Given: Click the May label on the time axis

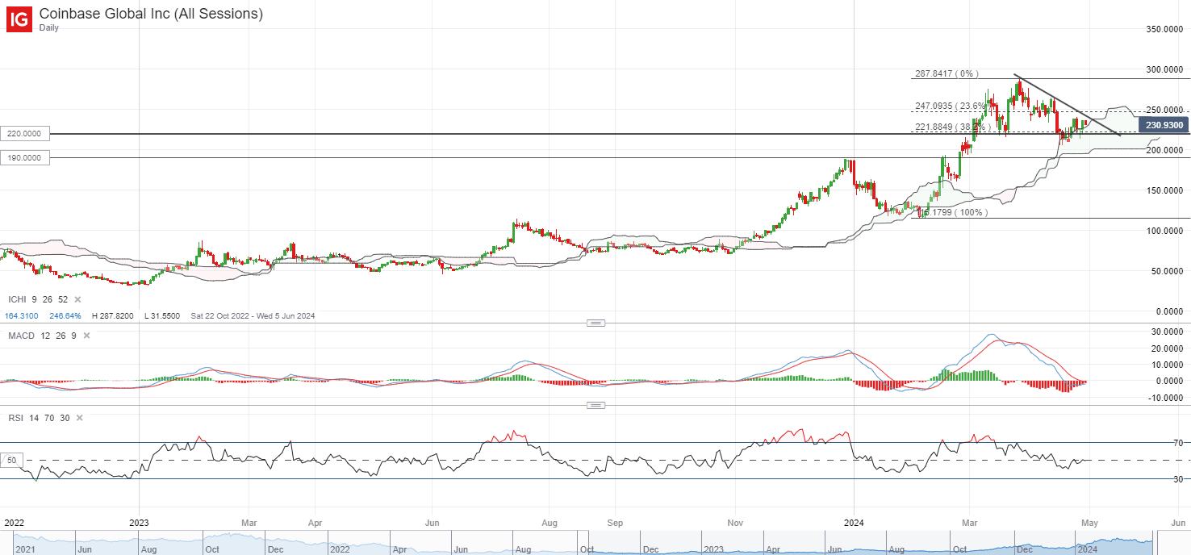Looking at the screenshot, I should (1089, 523).
